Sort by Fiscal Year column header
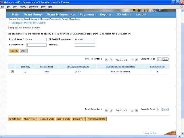The image size is (184, 138). coord(47,67)
